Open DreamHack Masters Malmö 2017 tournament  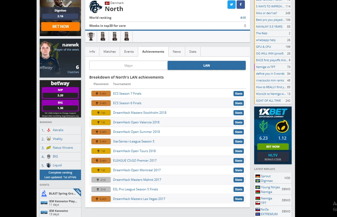[x=137, y=180]
